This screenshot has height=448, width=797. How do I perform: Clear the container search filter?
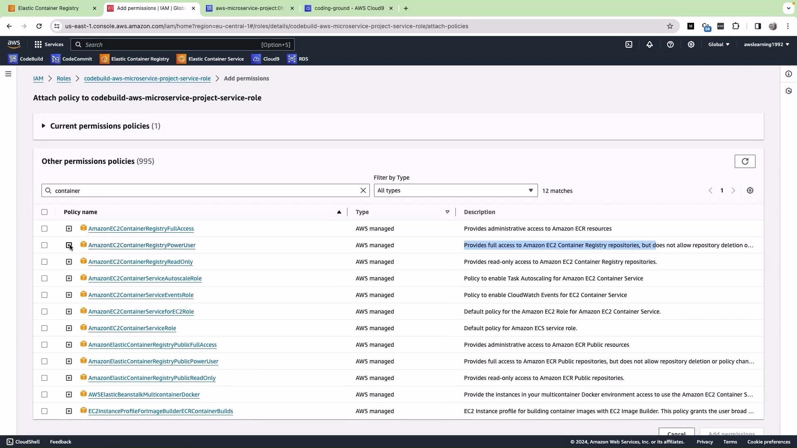tap(363, 190)
